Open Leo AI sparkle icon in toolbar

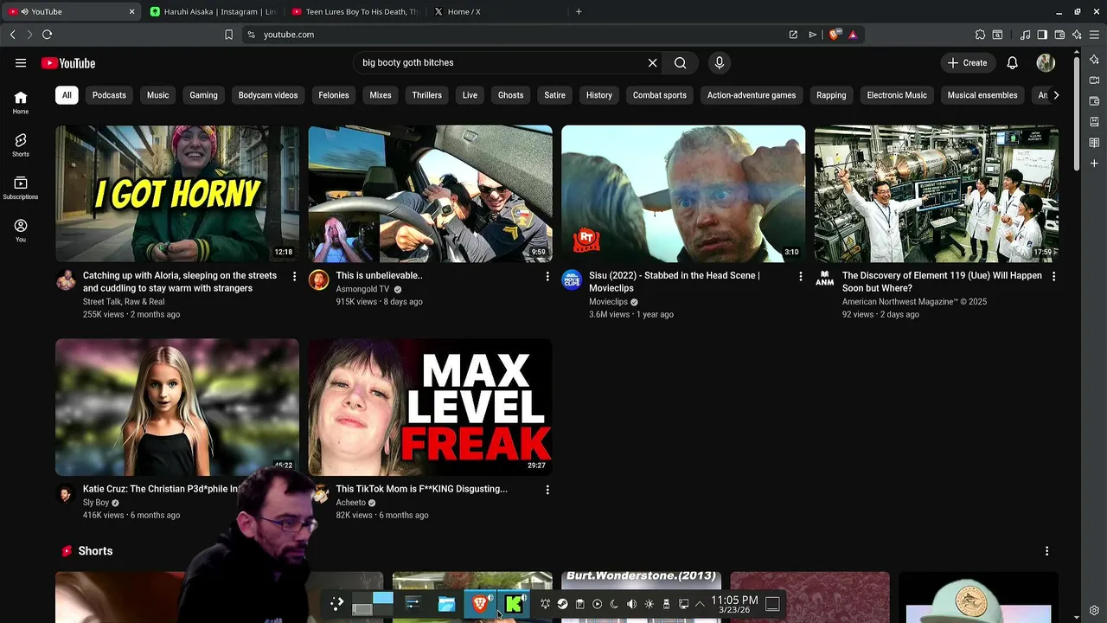point(1077,35)
